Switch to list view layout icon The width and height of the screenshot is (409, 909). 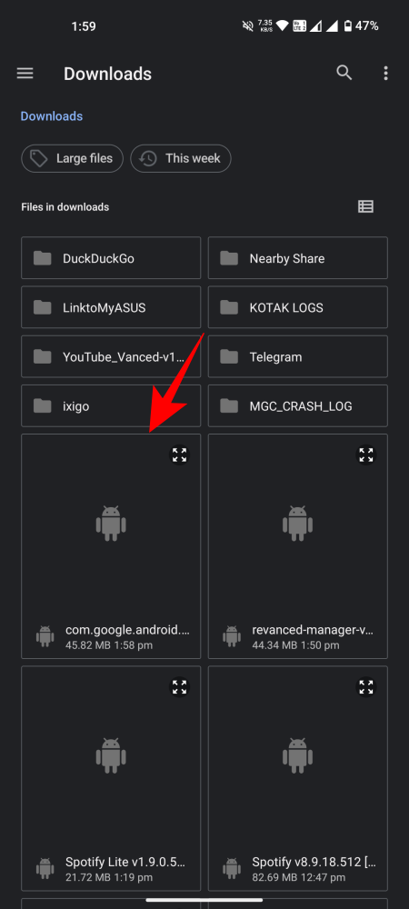365,206
